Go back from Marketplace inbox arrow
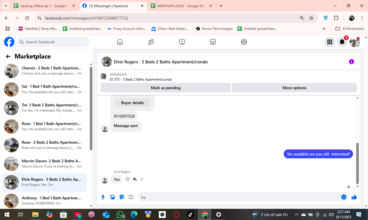 [x=8, y=57]
